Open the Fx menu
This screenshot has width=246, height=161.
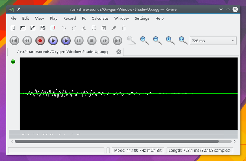[x=84, y=18]
